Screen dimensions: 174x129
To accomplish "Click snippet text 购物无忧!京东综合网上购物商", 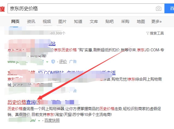I will (x=137, y=79).
